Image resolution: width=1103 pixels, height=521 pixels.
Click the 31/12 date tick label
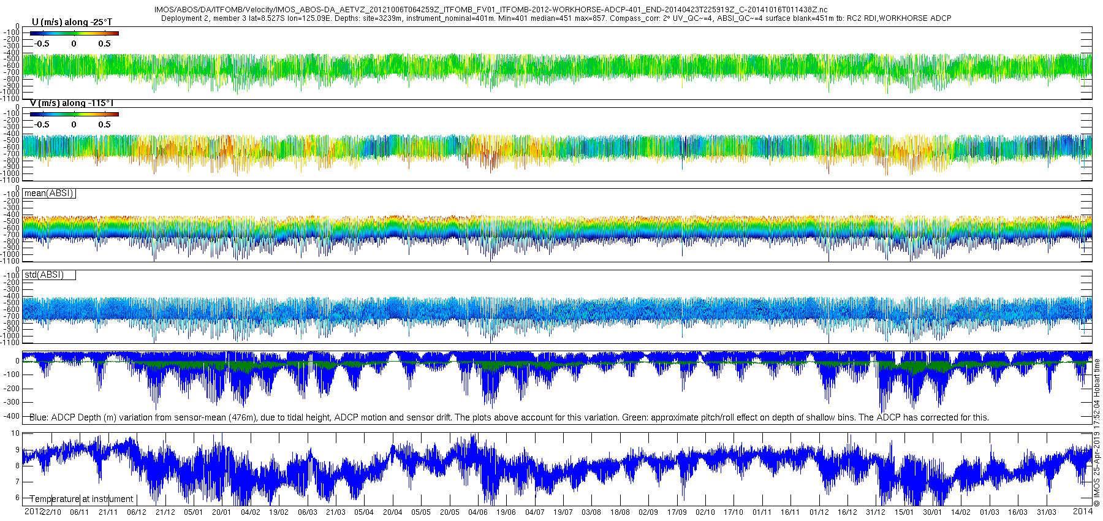[876, 512]
